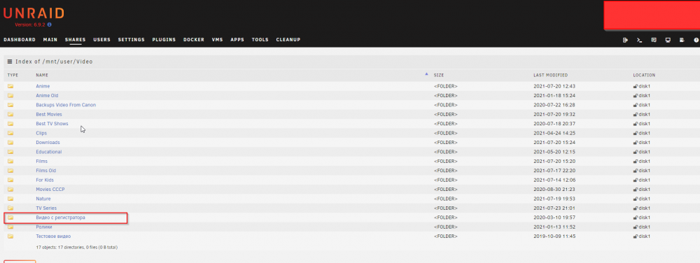Open the Films Old folder link
700x263 pixels.
[x=46, y=170]
